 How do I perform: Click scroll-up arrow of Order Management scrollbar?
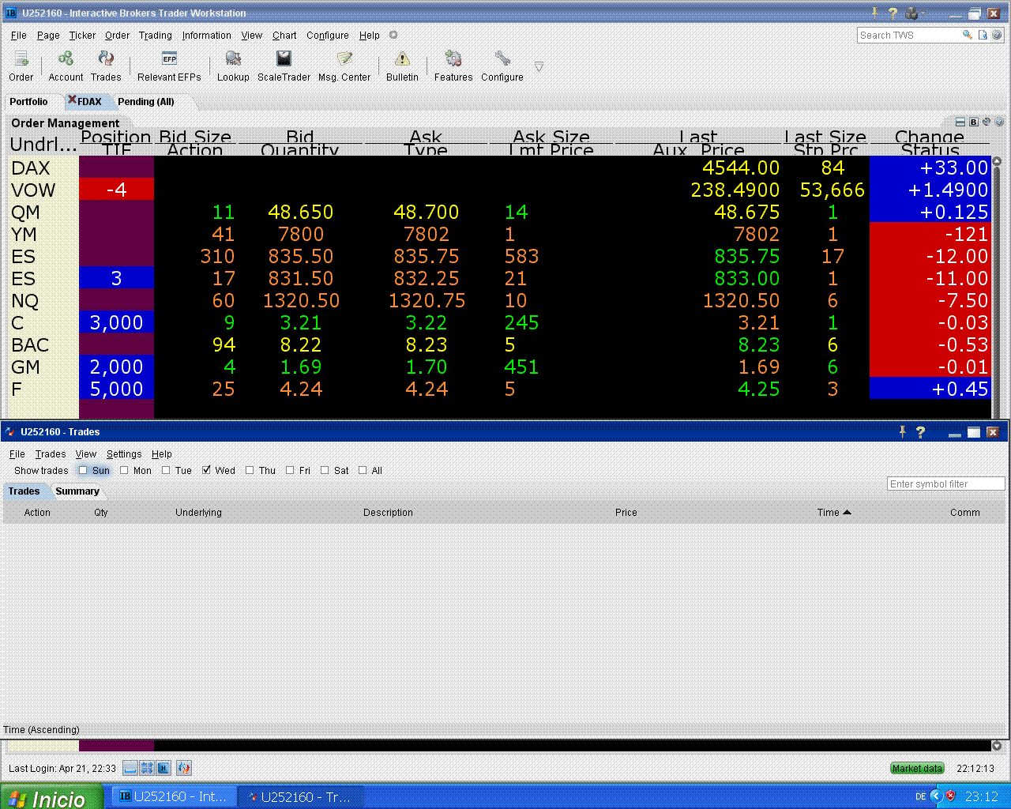tap(997, 161)
